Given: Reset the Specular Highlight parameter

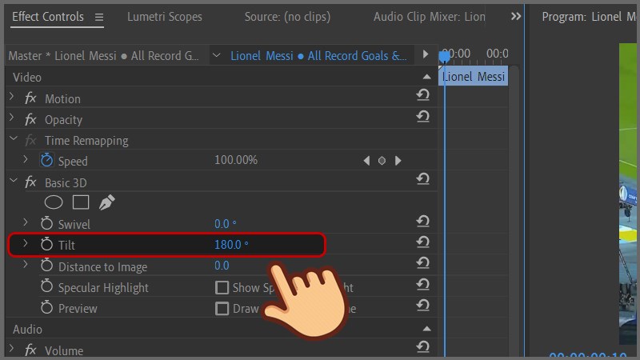Looking at the screenshot, I should click(x=423, y=285).
